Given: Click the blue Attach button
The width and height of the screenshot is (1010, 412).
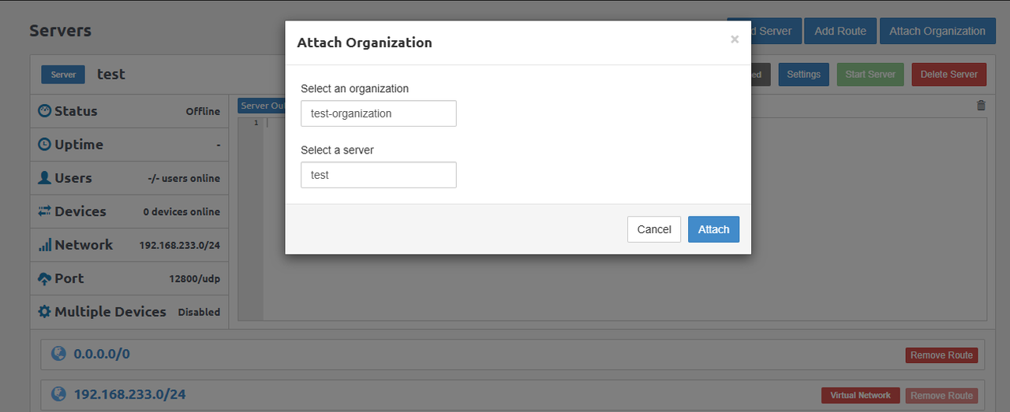Looking at the screenshot, I should click(x=713, y=229).
